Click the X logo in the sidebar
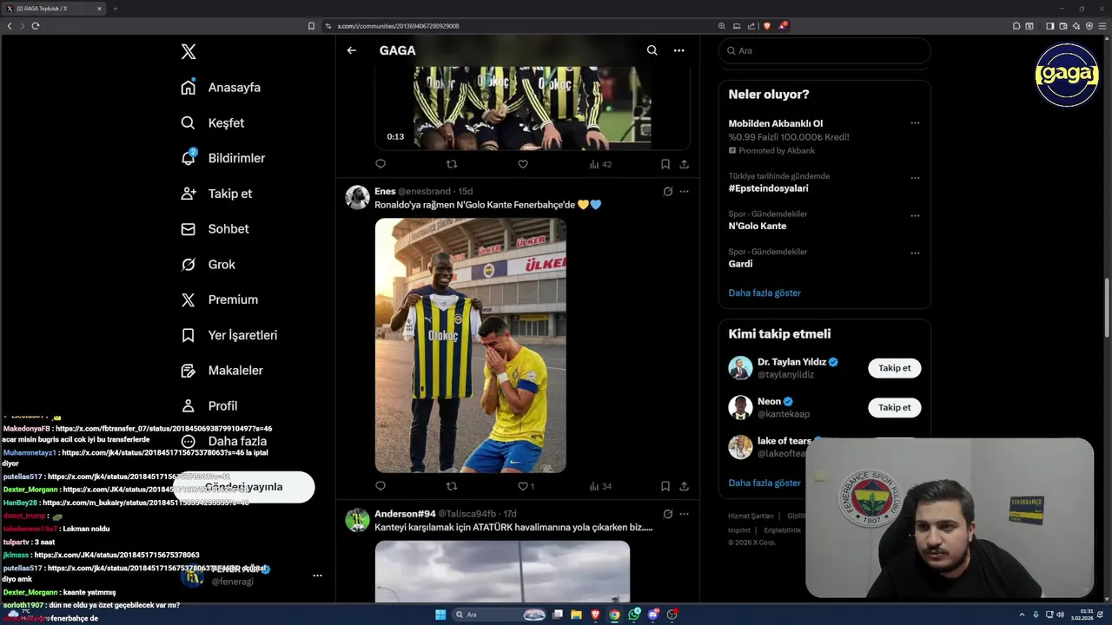The width and height of the screenshot is (1112, 625). (x=189, y=52)
